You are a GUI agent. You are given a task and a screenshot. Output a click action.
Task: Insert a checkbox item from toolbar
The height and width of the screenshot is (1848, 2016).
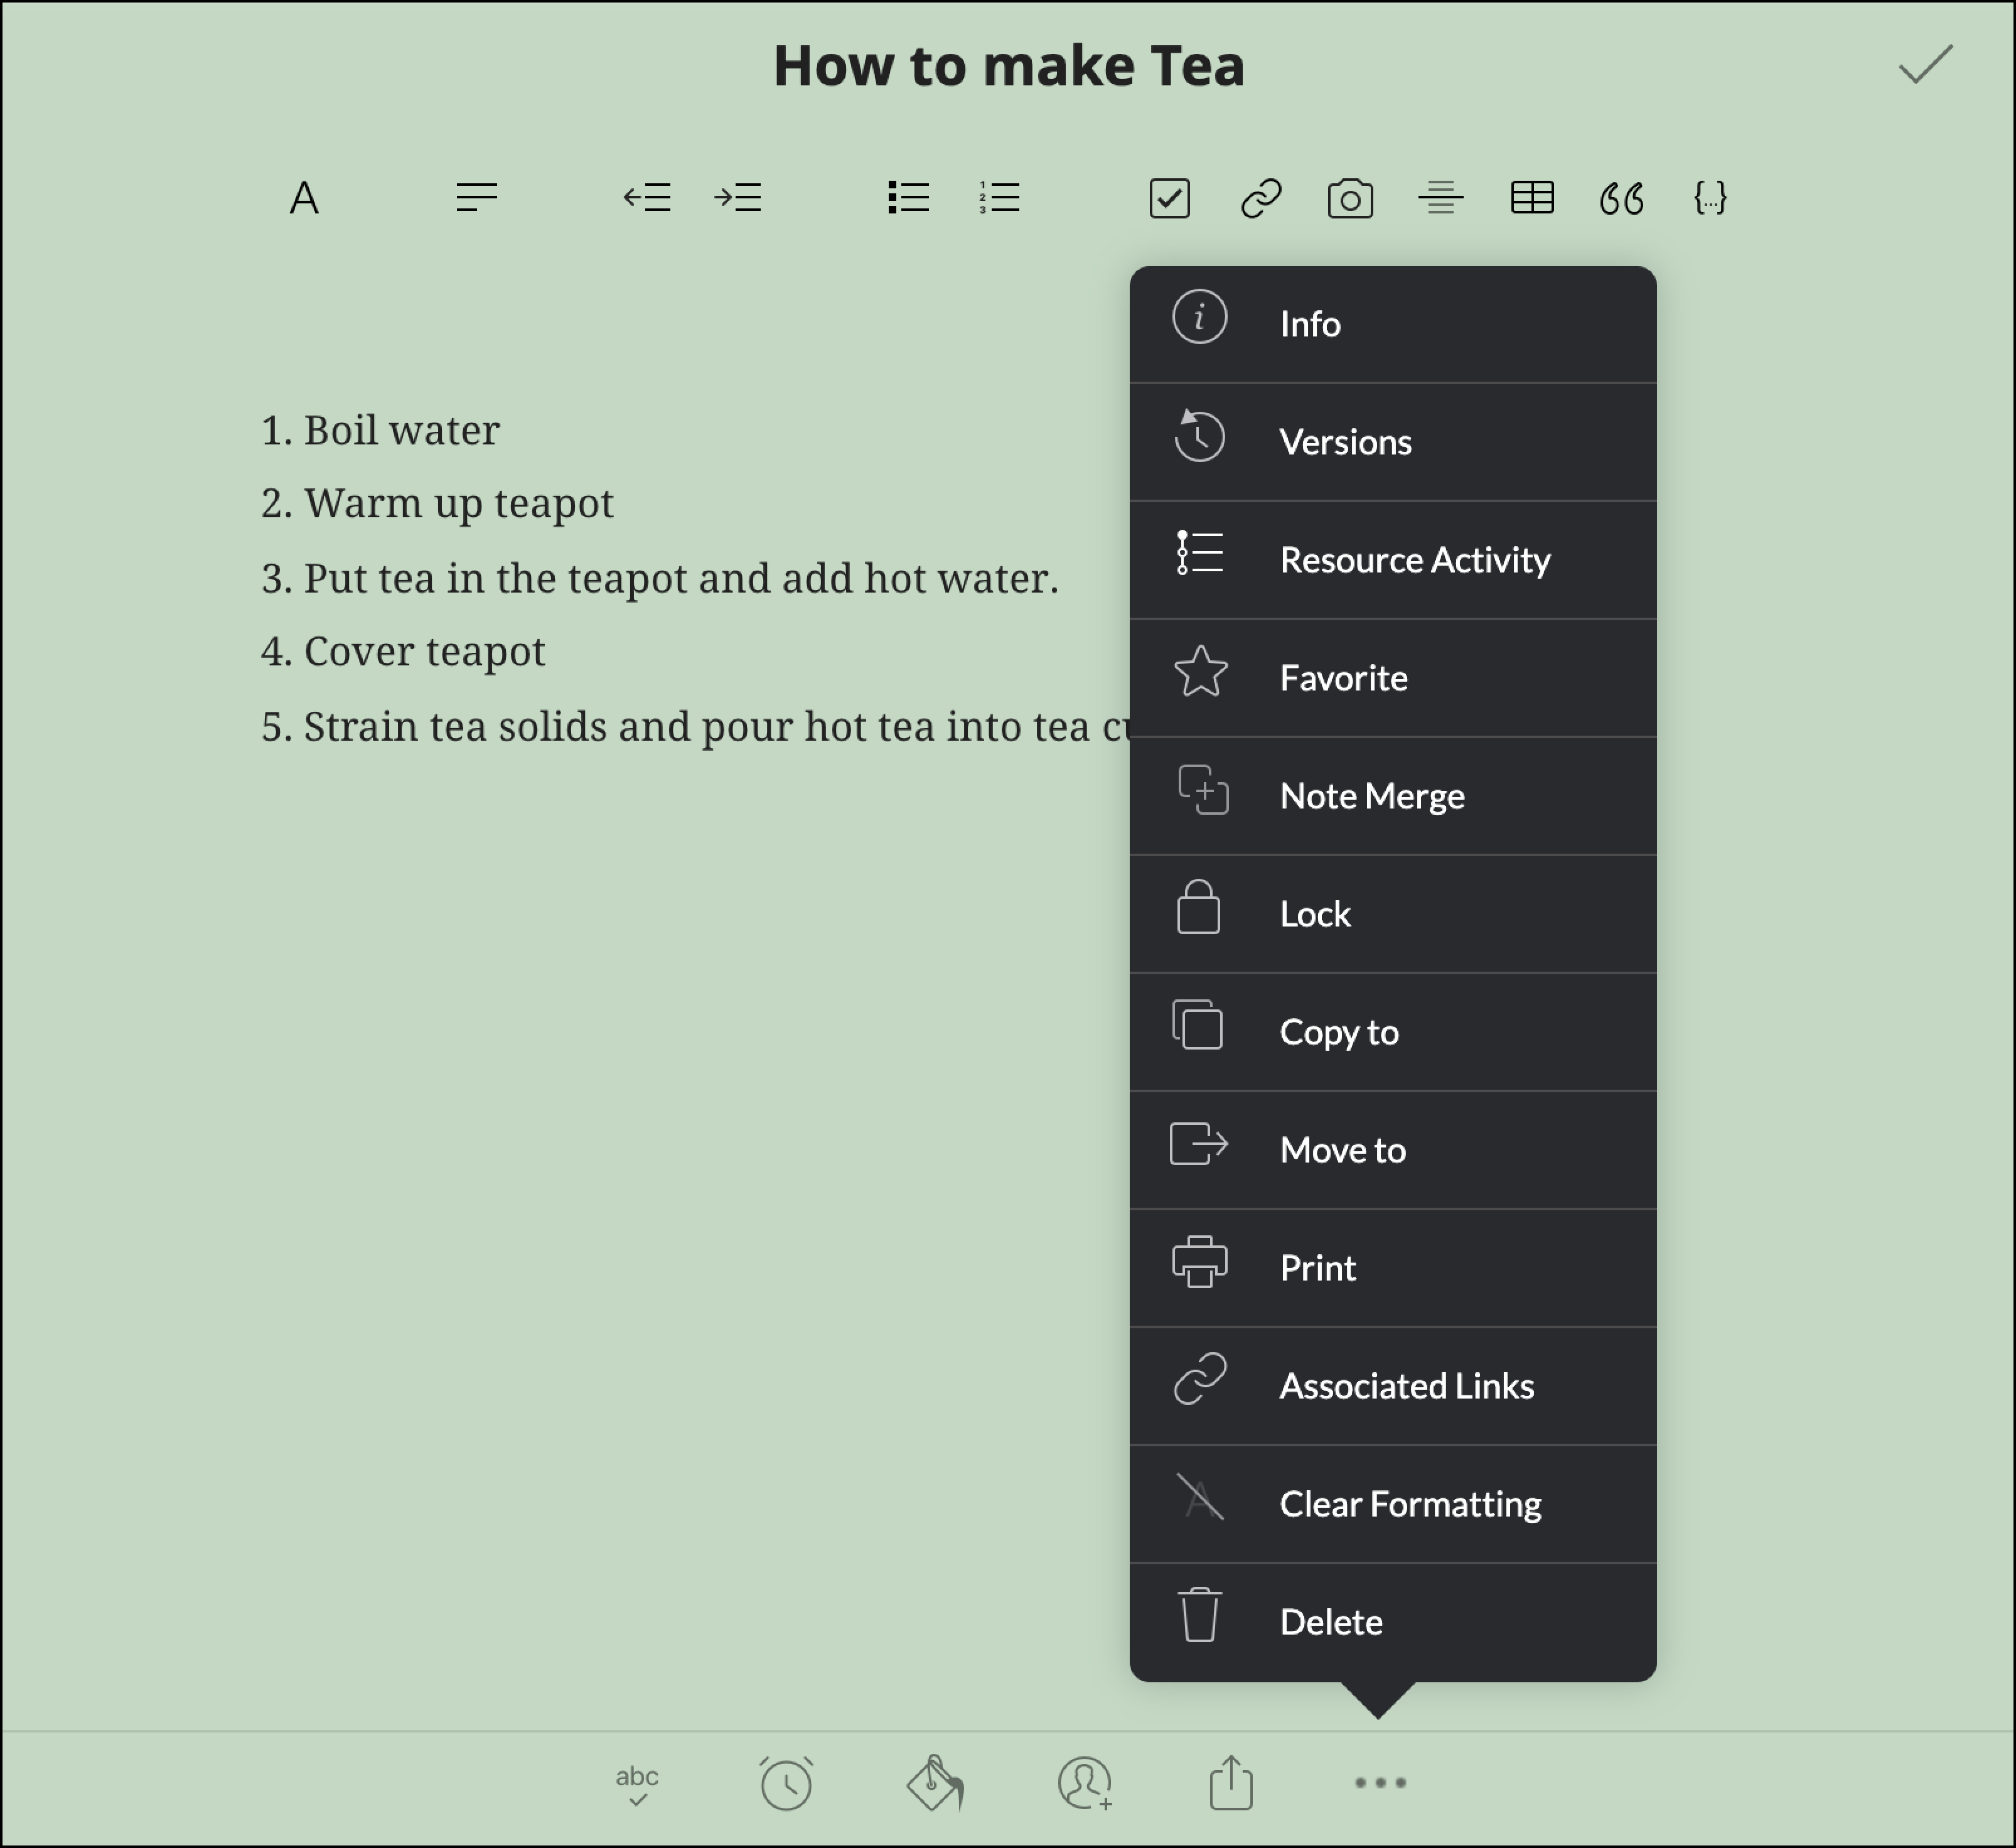tap(1169, 198)
